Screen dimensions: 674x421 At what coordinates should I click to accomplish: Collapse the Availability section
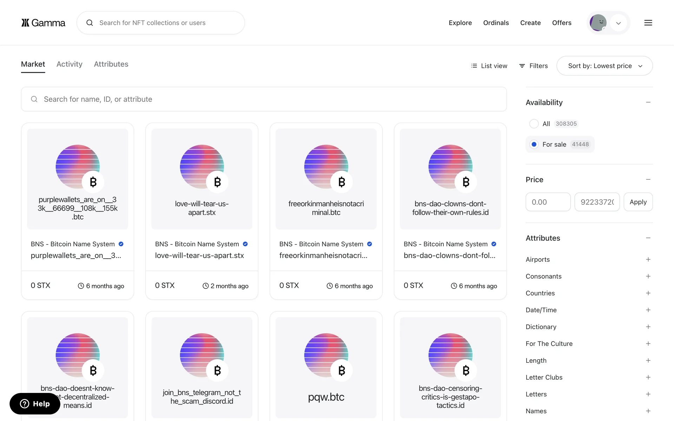pyautogui.click(x=648, y=102)
